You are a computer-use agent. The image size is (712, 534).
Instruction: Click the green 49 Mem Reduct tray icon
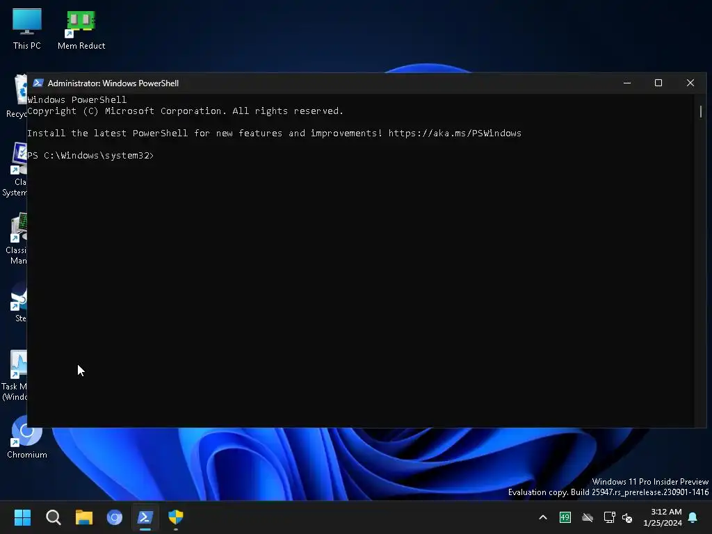coord(565,517)
